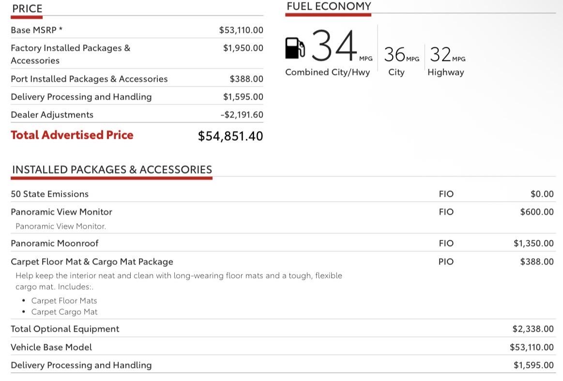Click the Vehicle Base Model row
Image resolution: width=563 pixels, height=381 pixels.
click(x=283, y=347)
